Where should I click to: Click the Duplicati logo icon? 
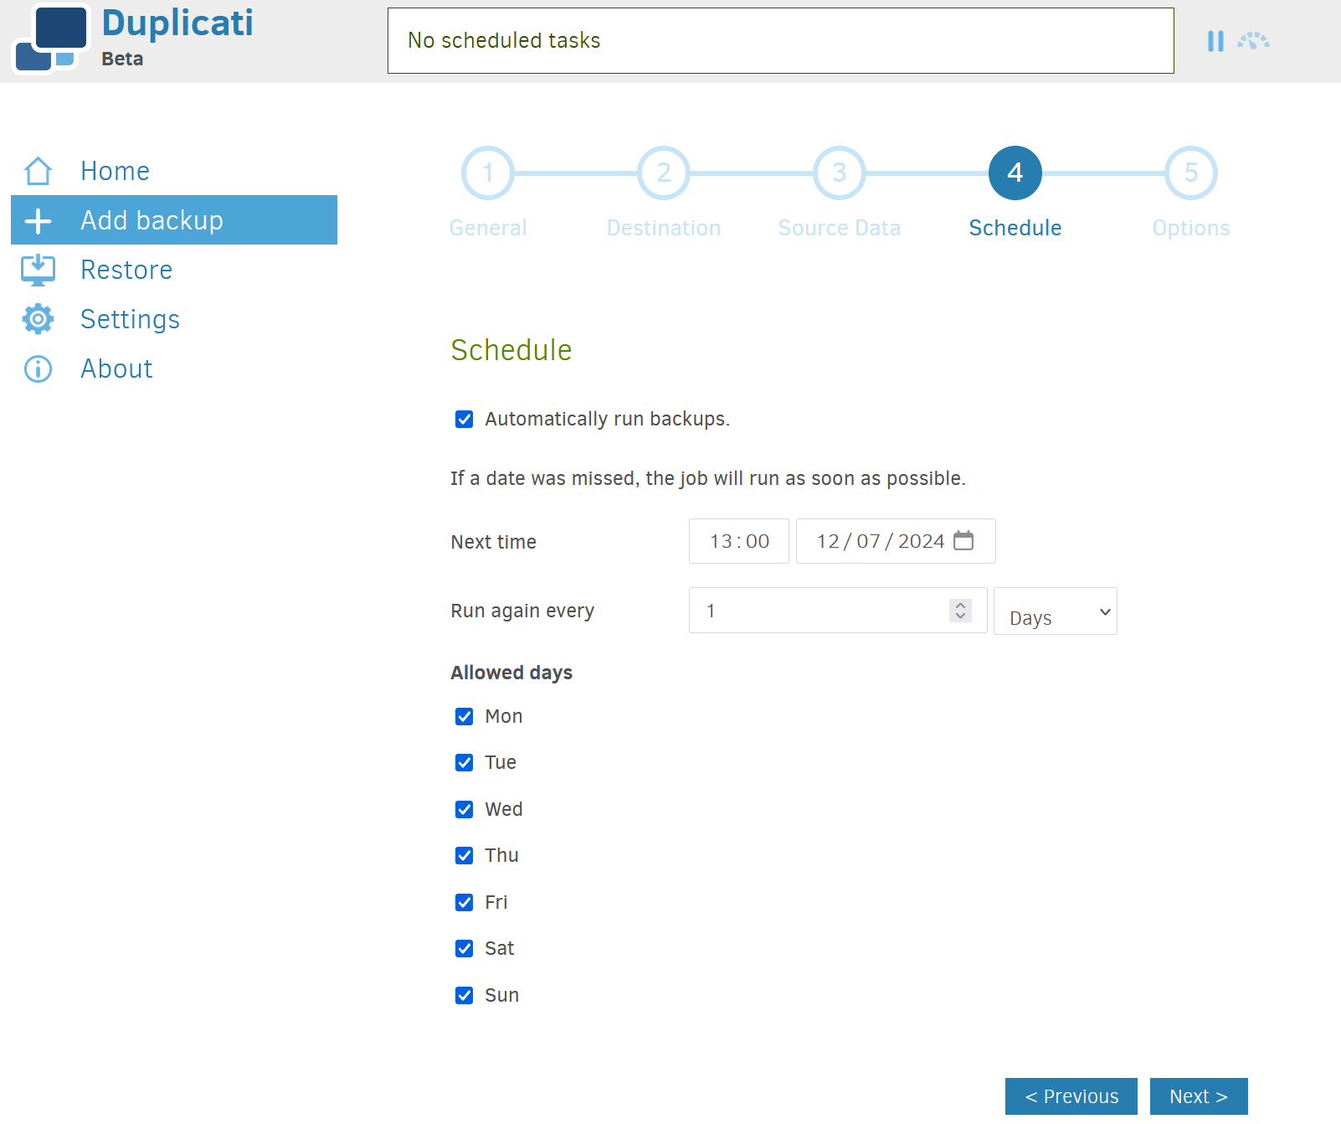[x=51, y=39]
